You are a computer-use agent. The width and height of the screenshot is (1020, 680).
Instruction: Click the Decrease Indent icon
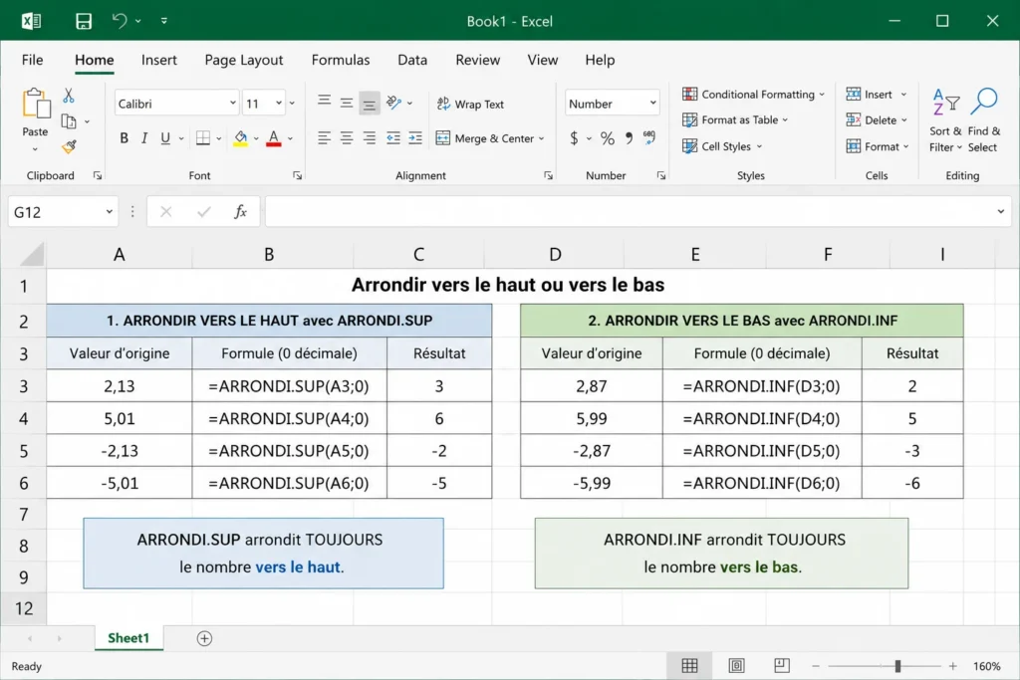click(x=392, y=137)
